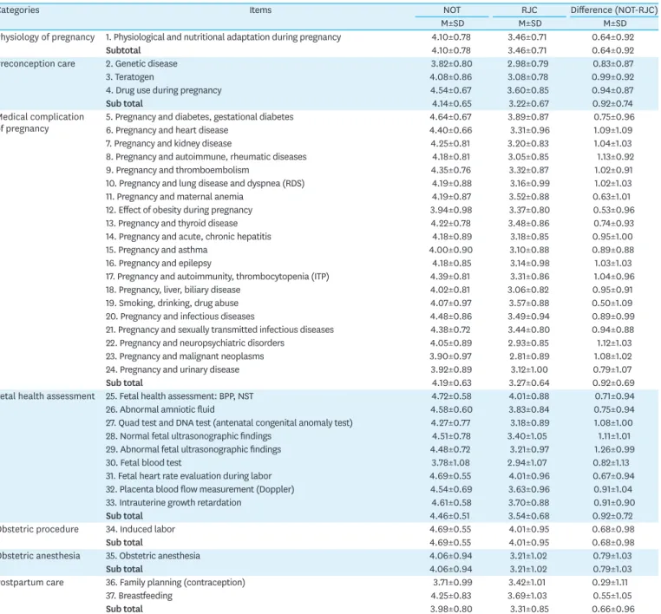Select '11. Pregnancy and maternal anemia'
The height and width of the screenshot is (614, 661).
(174, 196)
